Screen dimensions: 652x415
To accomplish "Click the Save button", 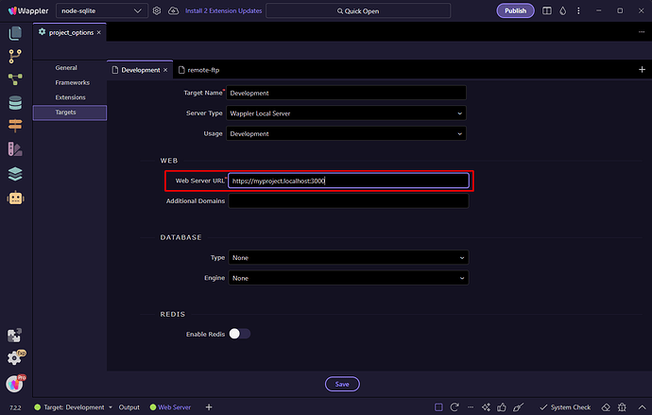I will [342, 384].
